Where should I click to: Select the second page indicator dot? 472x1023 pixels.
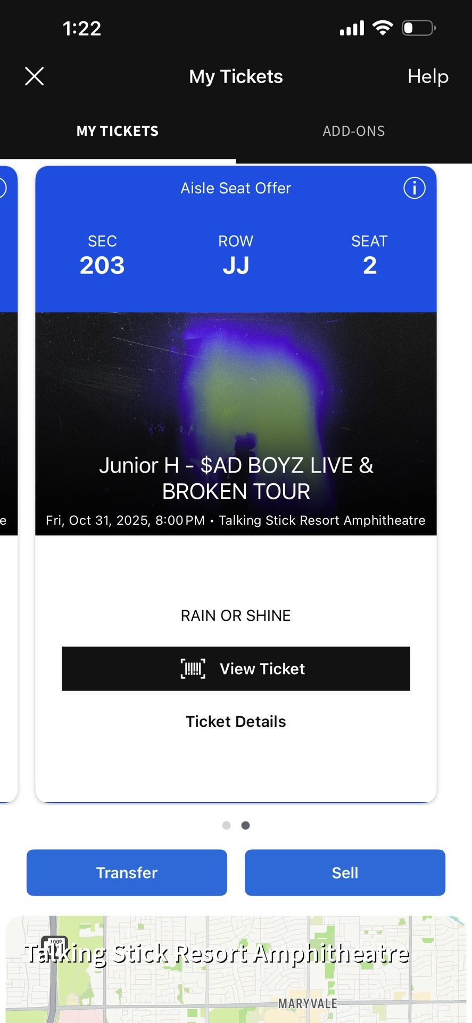tap(245, 825)
